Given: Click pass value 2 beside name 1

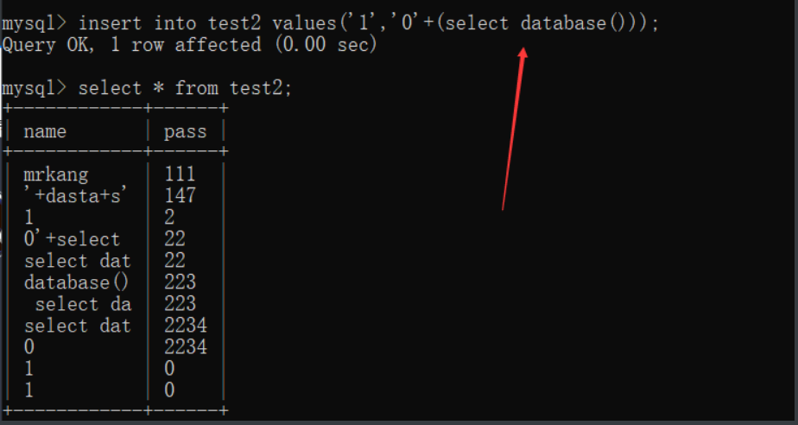Looking at the screenshot, I should point(169,218).
